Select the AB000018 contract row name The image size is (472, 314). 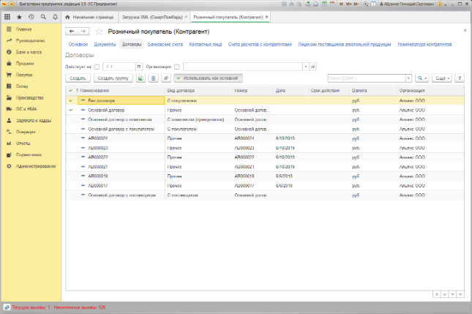98,176
